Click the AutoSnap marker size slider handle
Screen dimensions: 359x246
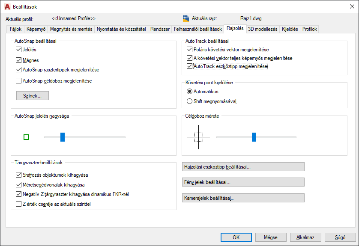coord(63,137)
